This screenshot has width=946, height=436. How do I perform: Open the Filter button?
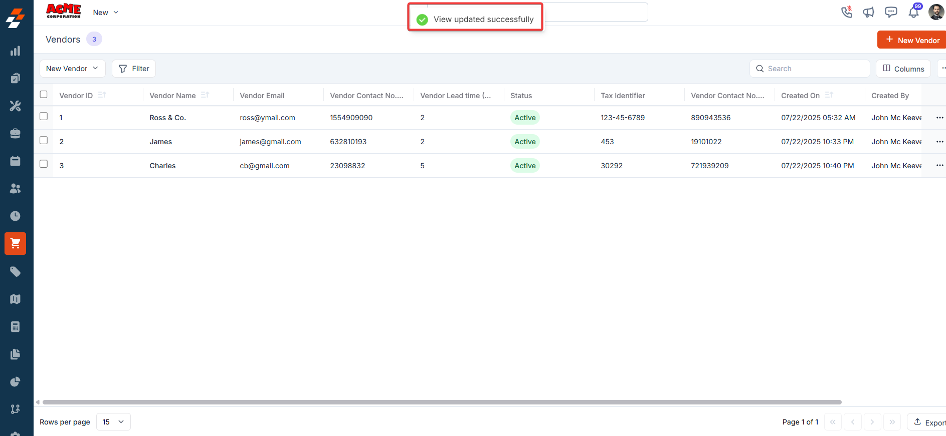tap(134, 69)
